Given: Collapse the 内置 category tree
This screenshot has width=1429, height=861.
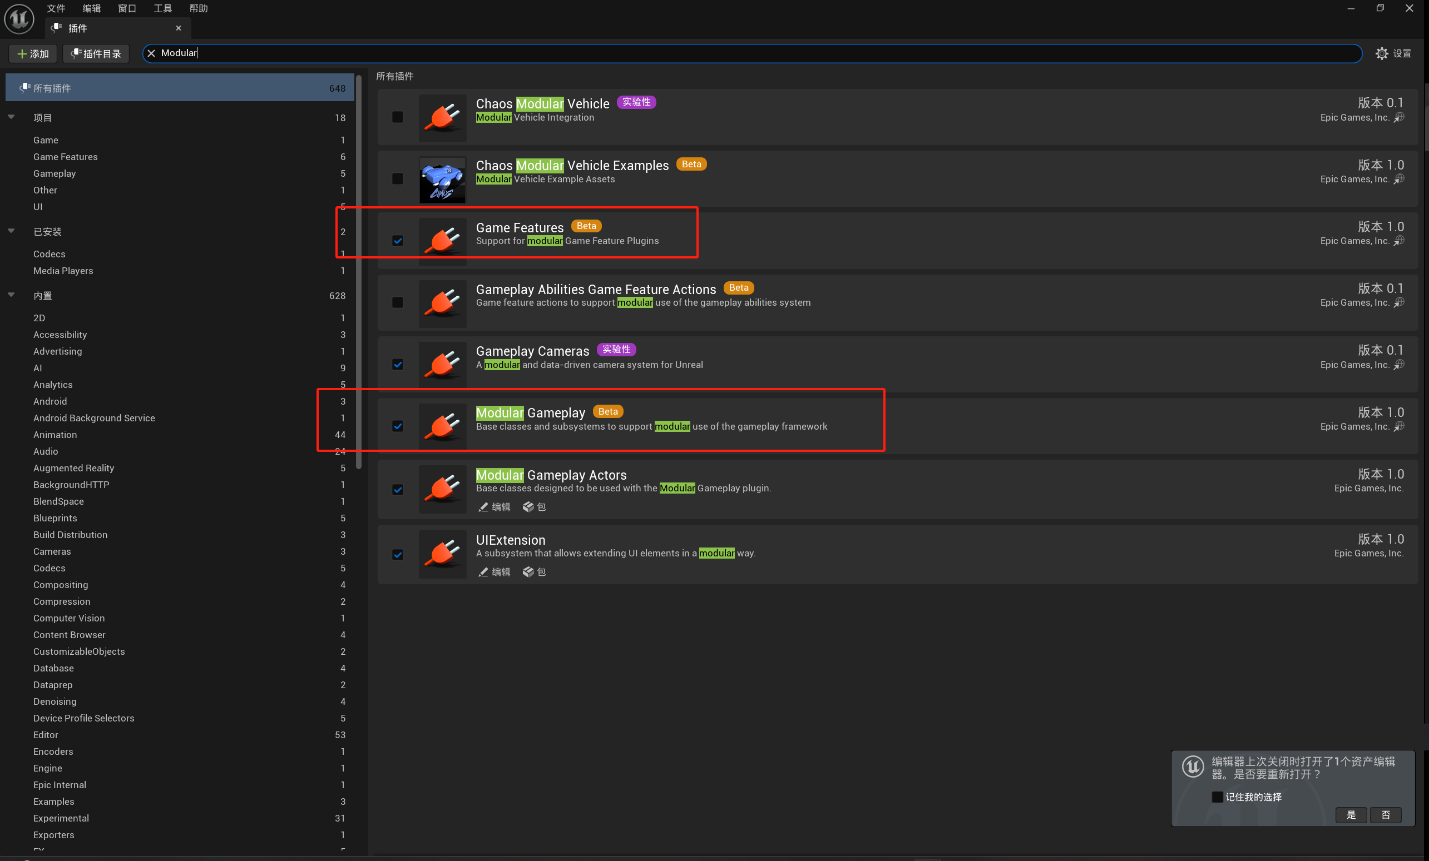Looking at the screenshot, I should 11,295.
